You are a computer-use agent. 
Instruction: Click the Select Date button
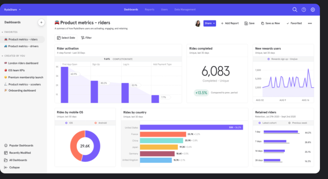point(66,38)
